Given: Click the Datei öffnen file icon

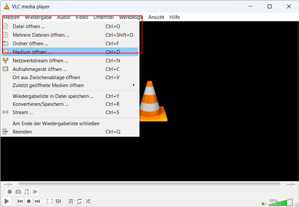Looking at the screenshot, I should pyautogui.click(x=5, y=26).
